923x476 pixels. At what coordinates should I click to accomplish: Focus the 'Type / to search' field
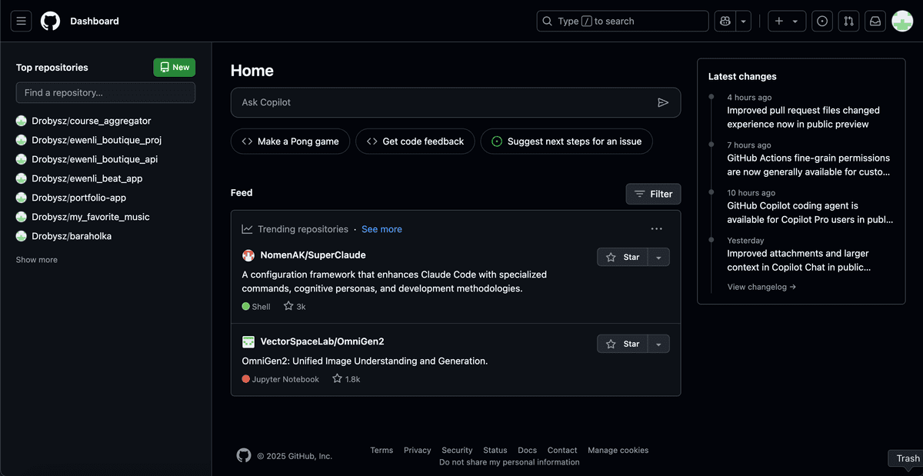coord(622,22)
